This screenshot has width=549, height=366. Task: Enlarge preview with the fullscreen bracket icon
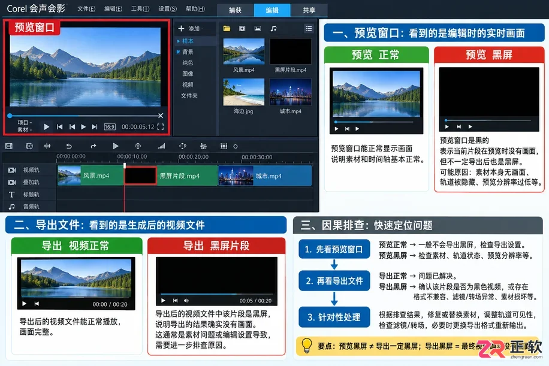[x=161, y=126]
